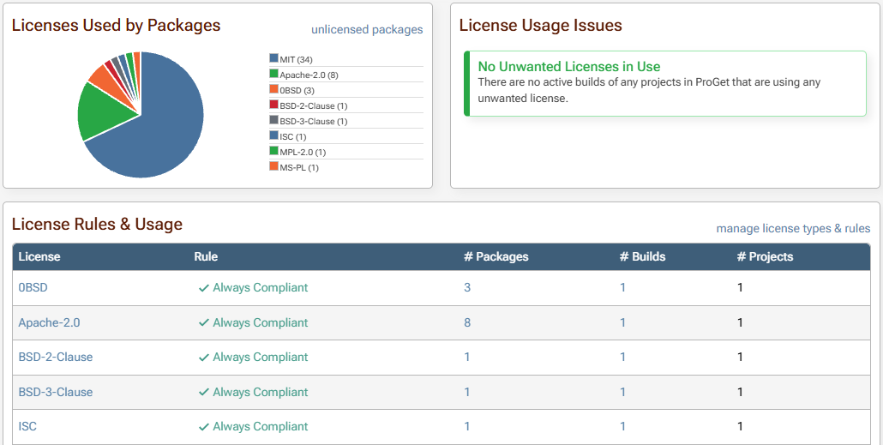
Task: Click the # Projects column header
Action: coord(765,257)
